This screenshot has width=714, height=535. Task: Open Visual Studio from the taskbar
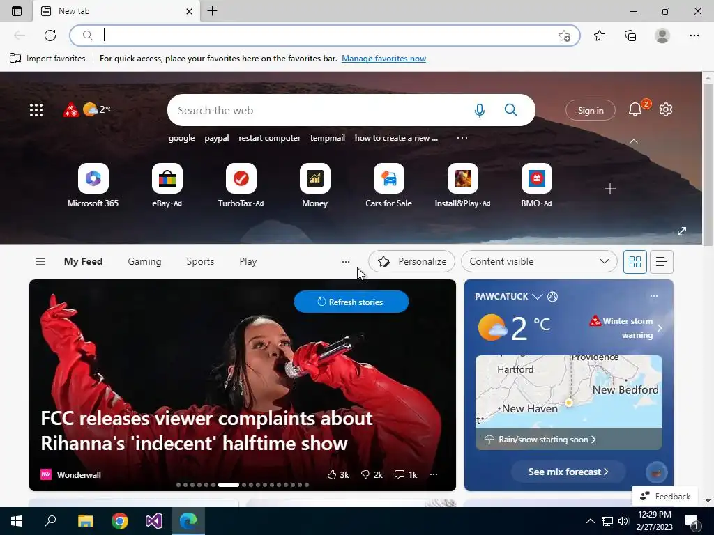[x=154, y=521]
